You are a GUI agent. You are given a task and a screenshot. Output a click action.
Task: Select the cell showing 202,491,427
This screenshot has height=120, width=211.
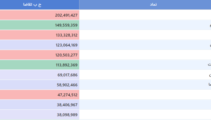[x=40, y=15]
